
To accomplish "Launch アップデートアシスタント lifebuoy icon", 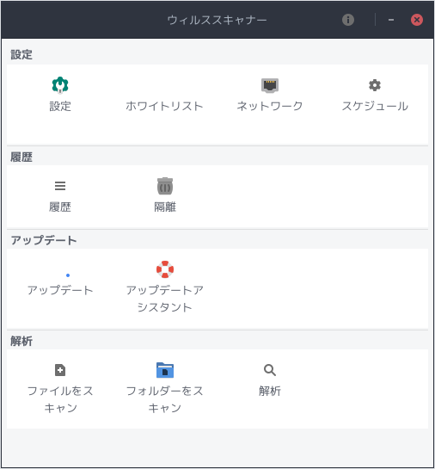I will click(165, 269).
